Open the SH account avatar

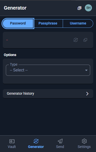pyautogui.click(x=88, y=8)
